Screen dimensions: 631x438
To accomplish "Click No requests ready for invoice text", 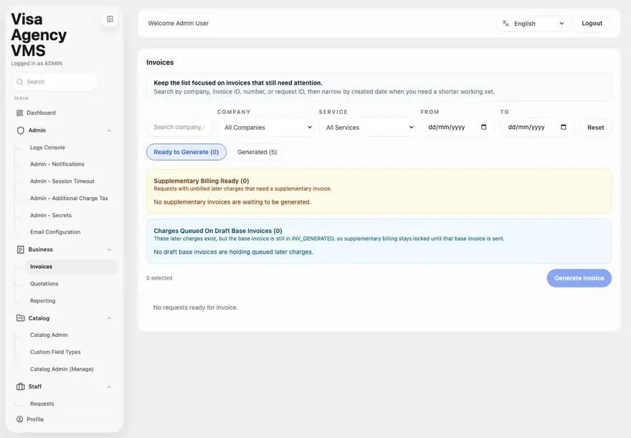I will [196, 308].
